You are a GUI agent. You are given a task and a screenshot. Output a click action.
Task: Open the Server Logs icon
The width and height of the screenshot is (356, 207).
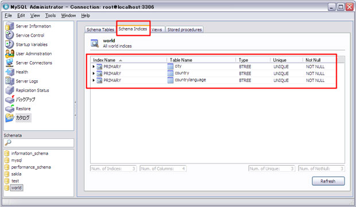pos(10,81)
